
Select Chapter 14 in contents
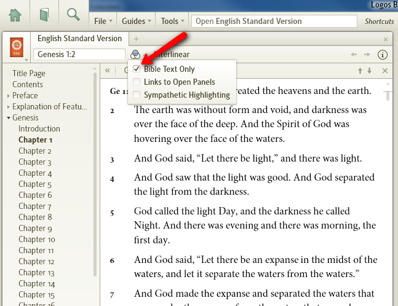coord(37,284)
